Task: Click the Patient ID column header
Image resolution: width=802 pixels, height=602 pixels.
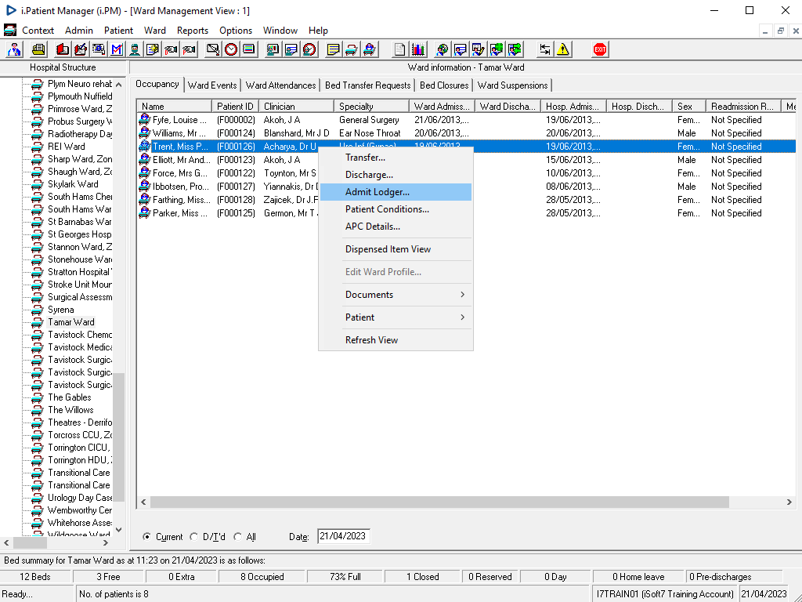Action: [x=235, y=107]
